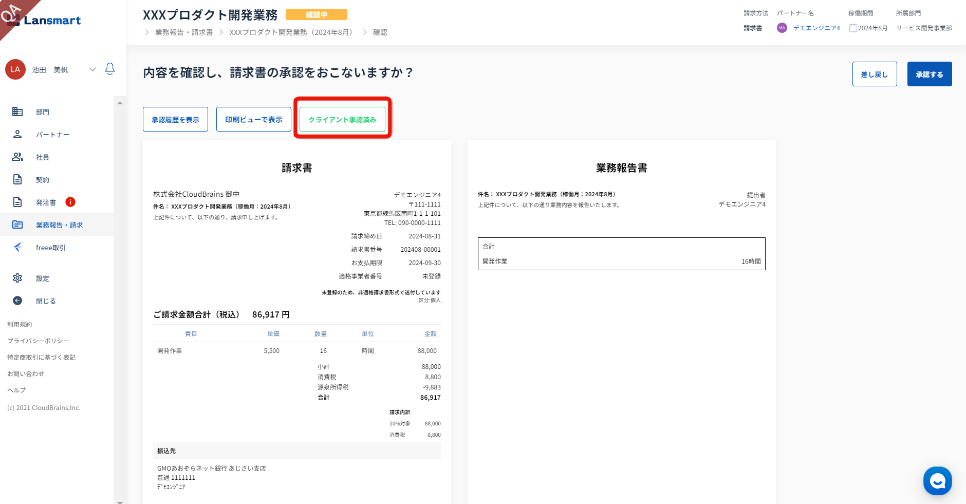Click the 社員 people icon
The image size is (966, 504).
[x=17, y=157]
